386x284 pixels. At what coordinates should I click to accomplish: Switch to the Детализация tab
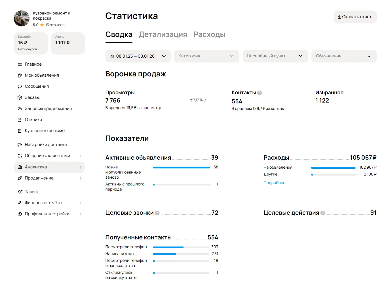(x=163, y=35)
